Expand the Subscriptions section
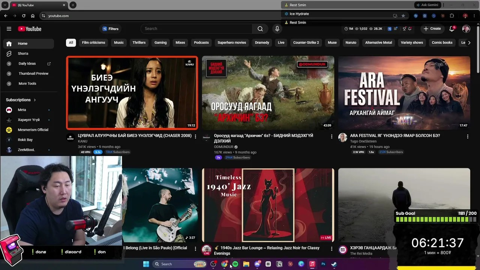This screenshot has height=270, width=480. tap(21, 100)
